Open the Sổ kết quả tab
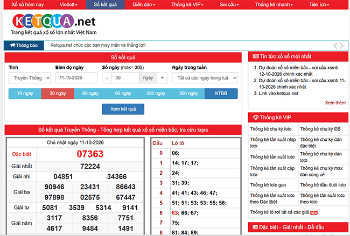Screen dimensions: 350x236 pos(105,4)
